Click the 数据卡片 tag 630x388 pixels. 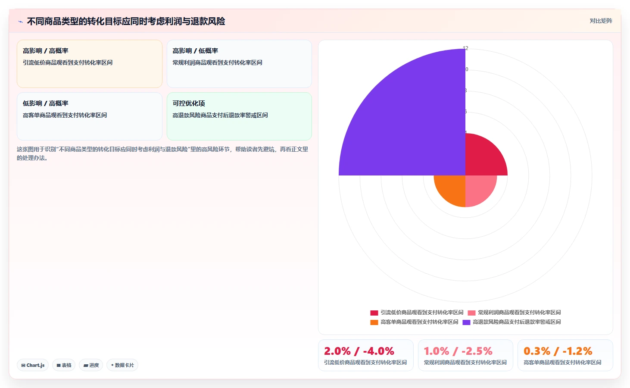point(122,365)
